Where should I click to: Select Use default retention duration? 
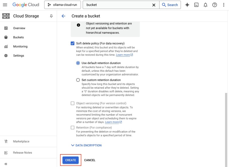tap(78, 63)
